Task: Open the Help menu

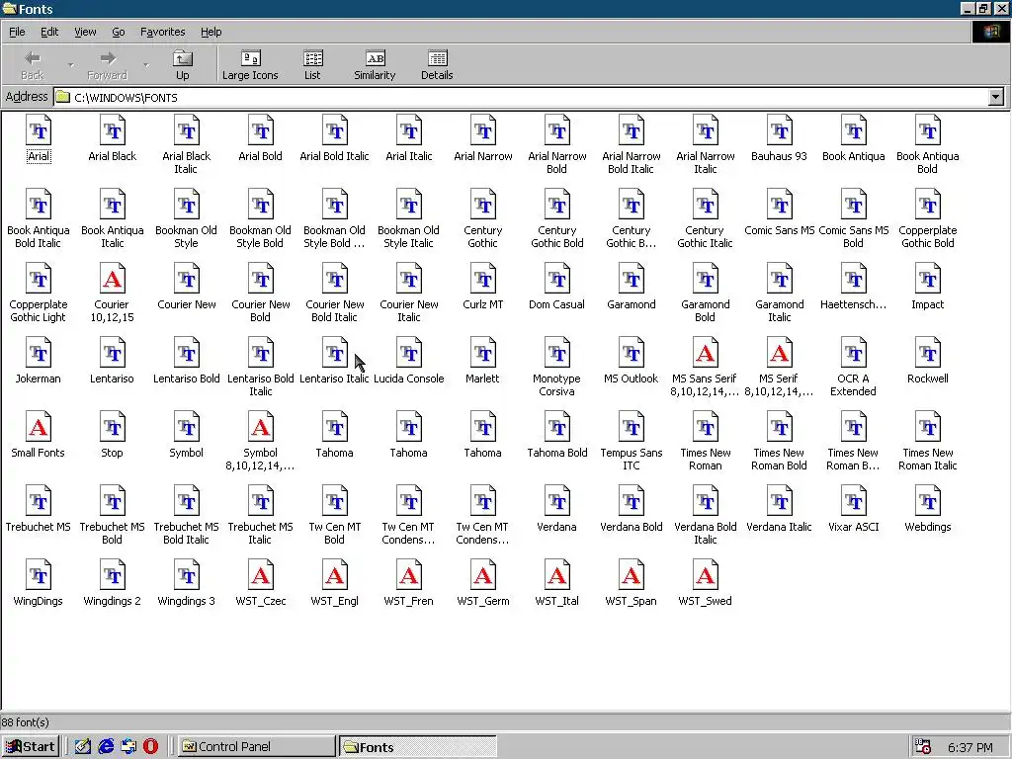Action: click(211, 32)
